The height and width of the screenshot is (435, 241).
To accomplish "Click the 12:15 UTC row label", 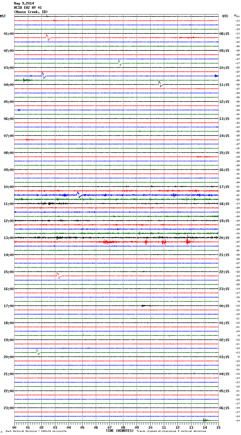I will pyautogui.click(x=224, y=102).
